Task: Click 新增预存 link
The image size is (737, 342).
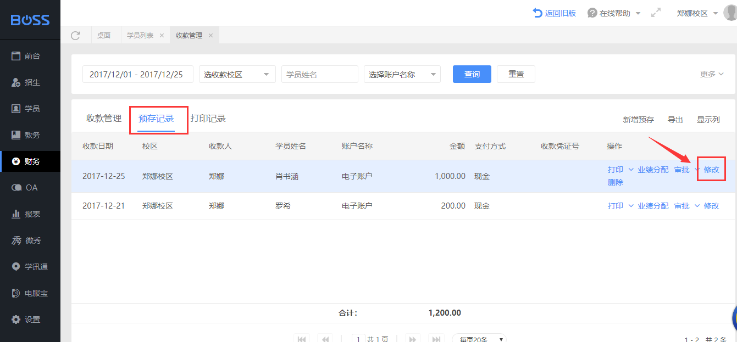Action: coord(638,120)
